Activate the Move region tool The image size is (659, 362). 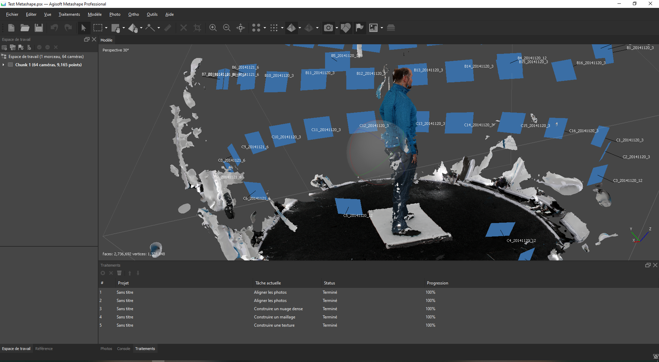(x=116, y=28)
